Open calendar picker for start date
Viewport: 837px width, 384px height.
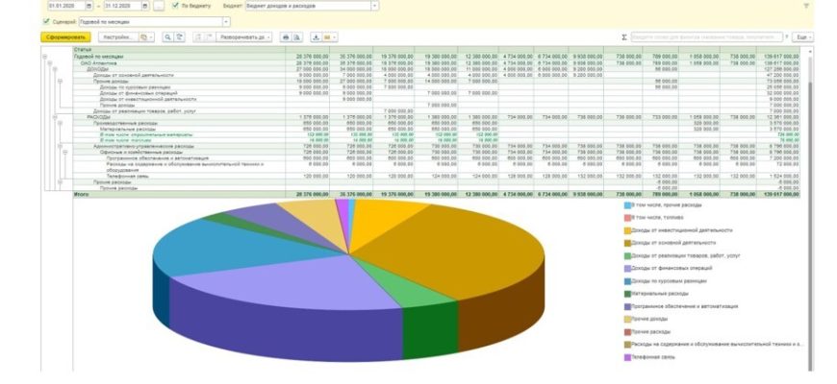tap(89, 5)
